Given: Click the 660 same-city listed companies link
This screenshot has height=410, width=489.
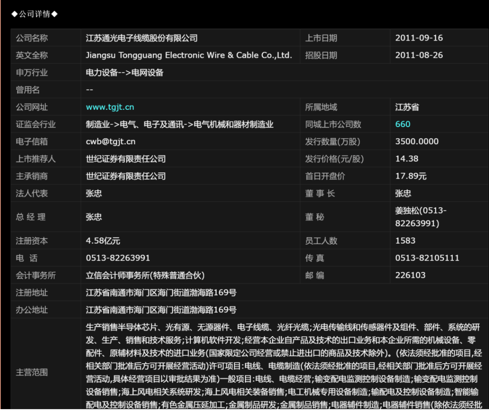Looking at the screenshot, I should point(403,124).
